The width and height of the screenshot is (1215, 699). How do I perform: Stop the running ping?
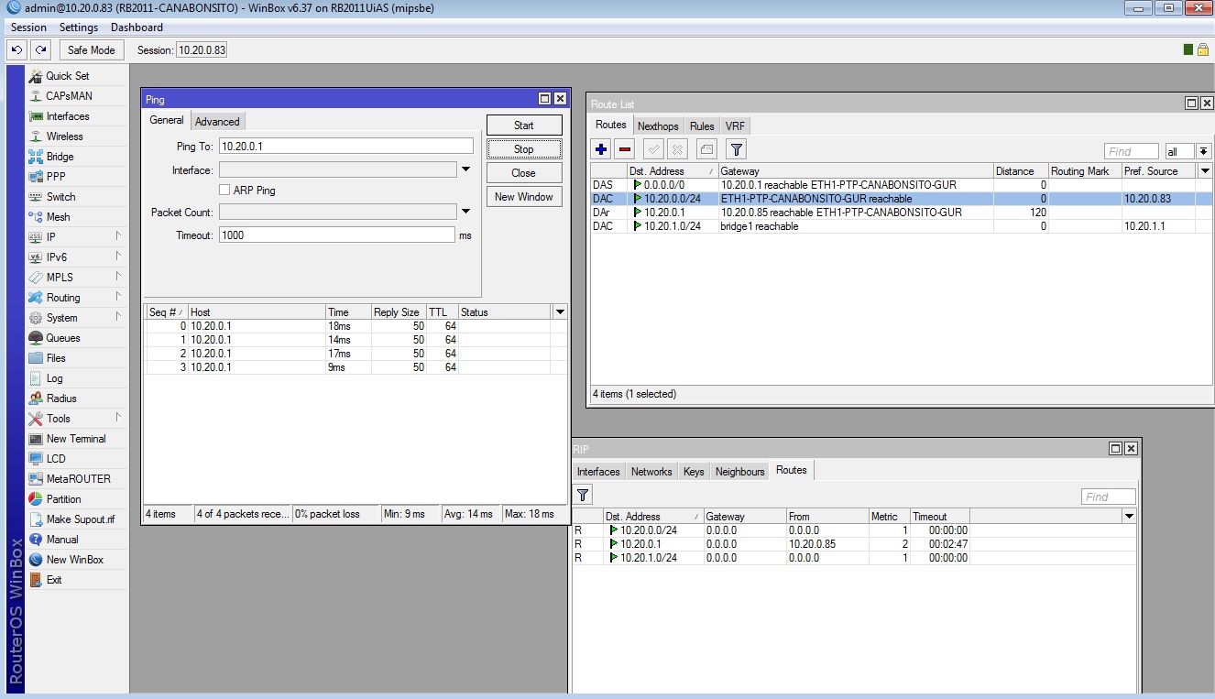coord(523,148)
